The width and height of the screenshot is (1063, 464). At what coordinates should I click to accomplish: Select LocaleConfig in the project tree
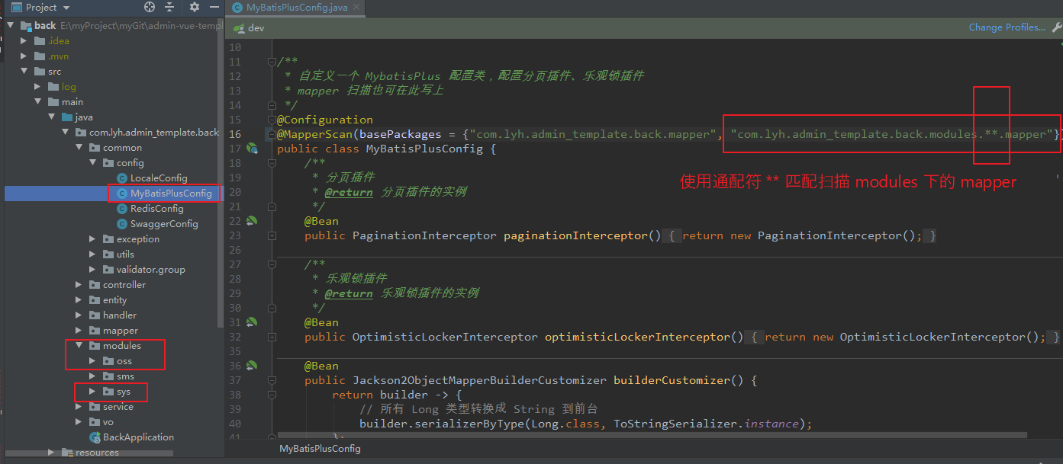(159, 178)
